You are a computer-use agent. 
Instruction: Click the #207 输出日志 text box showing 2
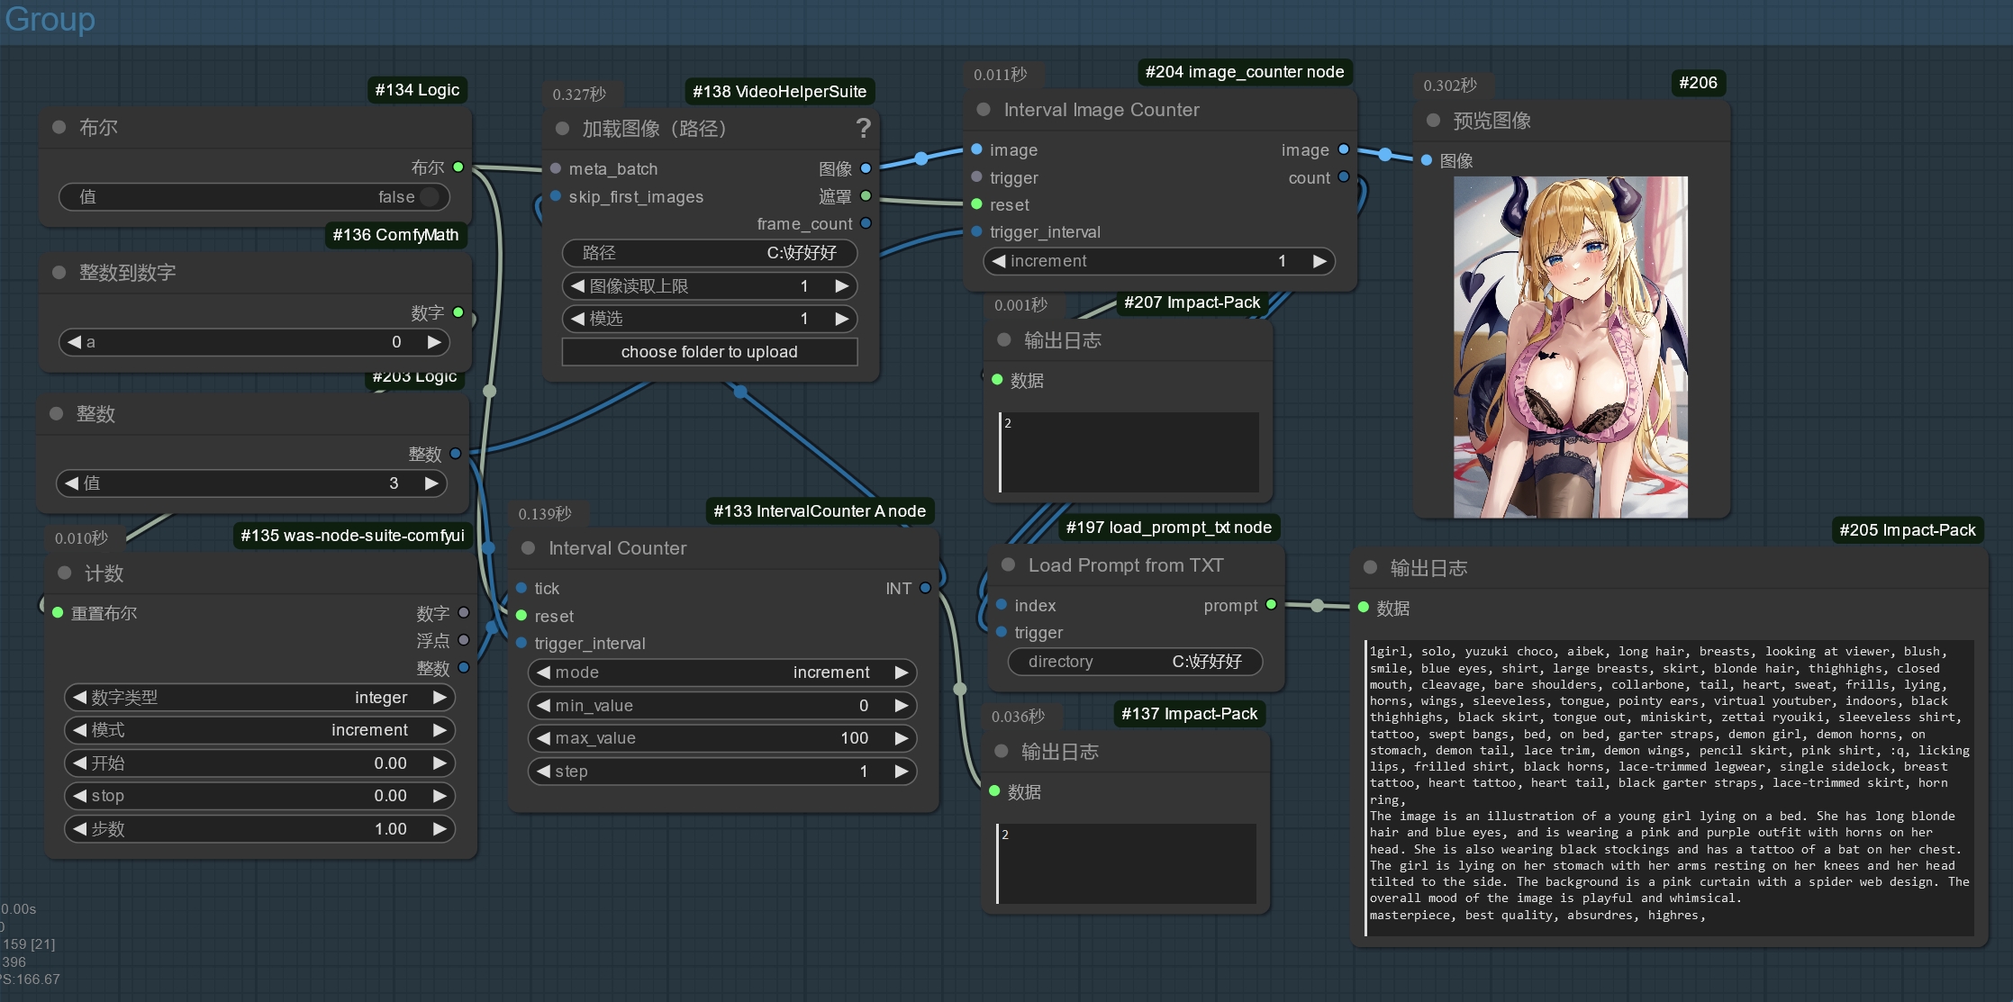coord(1129,452)
